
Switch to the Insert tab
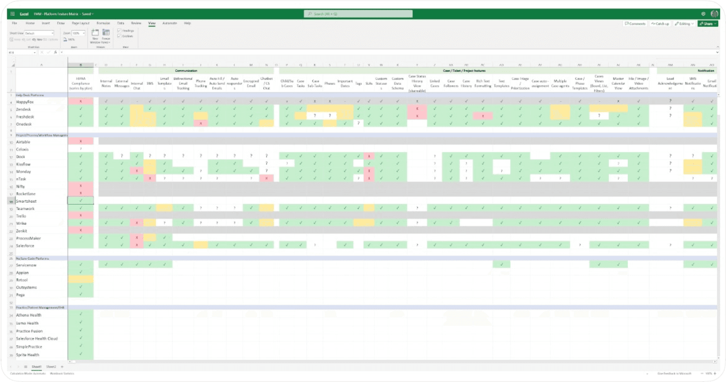coord(46,23)
